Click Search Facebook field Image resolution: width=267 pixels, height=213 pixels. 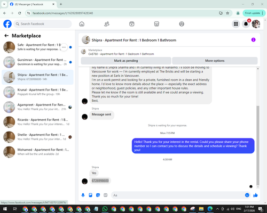(x=43, y=24)
